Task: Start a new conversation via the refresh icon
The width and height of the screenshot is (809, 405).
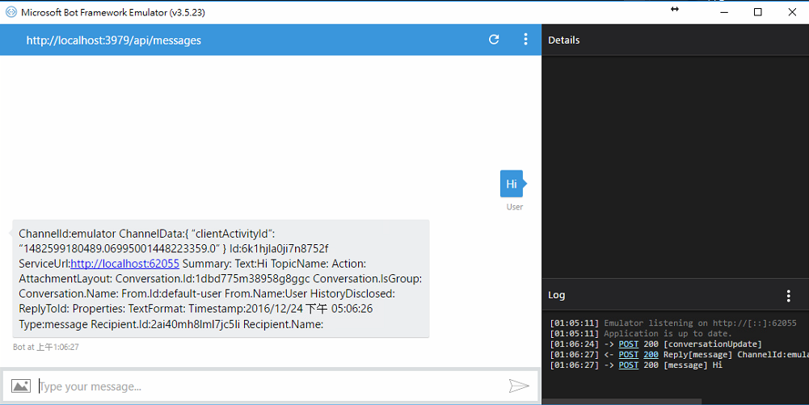Action: pyautogui.click(x=494, y=40)
